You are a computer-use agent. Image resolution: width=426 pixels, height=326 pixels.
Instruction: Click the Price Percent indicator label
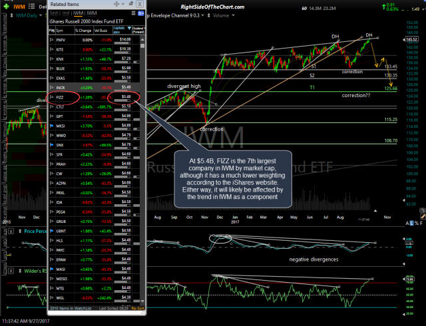coord(35,231)
